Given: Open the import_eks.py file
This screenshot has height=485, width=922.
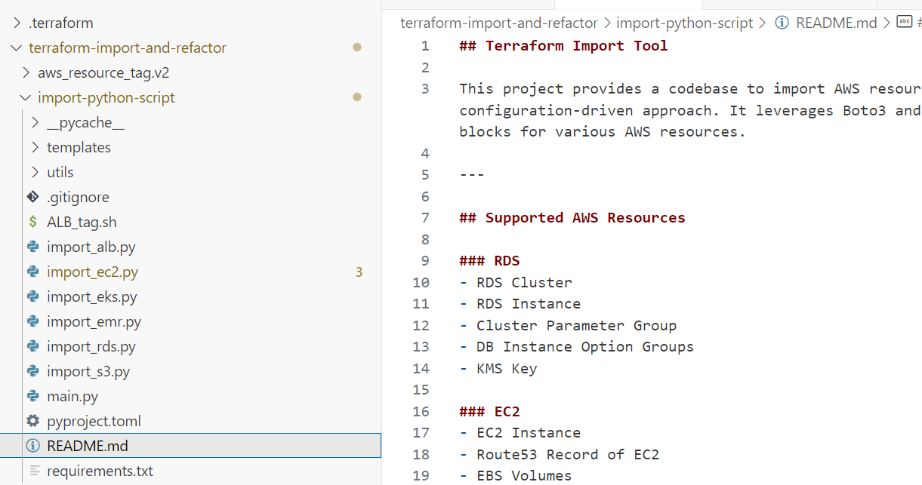Looking at the screenshot, I should click(91, 297).
